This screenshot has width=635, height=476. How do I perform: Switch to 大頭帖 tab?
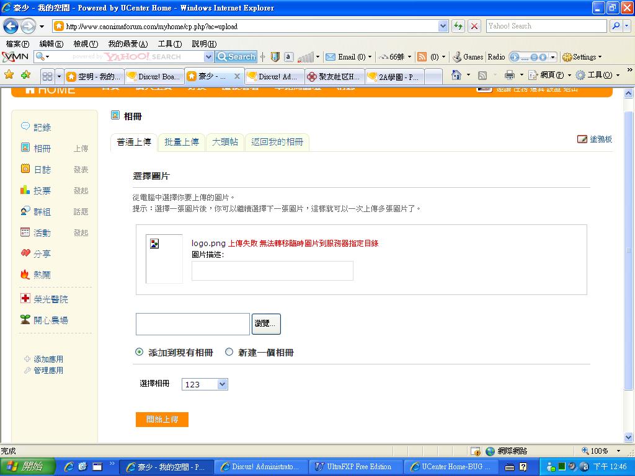225,142
